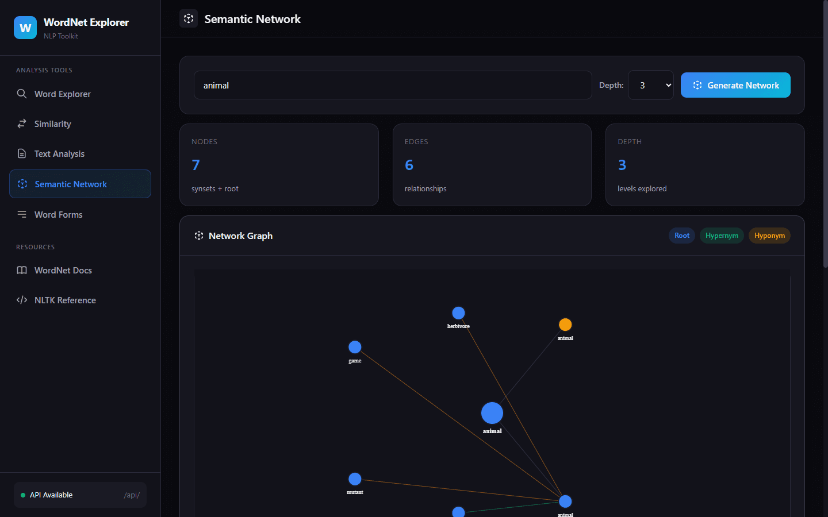Select the Word Forms list icon

pyautogui.click(x=22, y=214)
